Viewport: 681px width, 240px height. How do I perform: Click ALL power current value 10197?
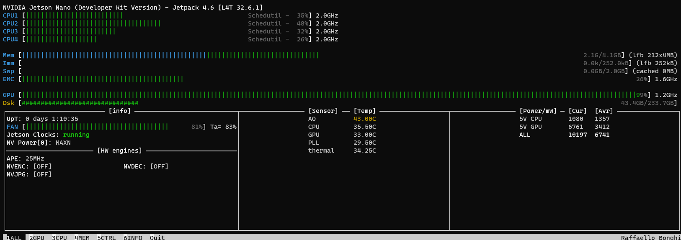pos(578,135)
